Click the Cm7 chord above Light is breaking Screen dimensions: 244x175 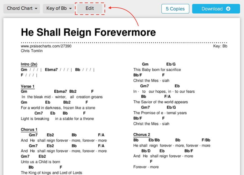(x=39, y=113)
